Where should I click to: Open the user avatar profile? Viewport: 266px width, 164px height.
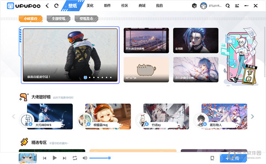point(203,6)
